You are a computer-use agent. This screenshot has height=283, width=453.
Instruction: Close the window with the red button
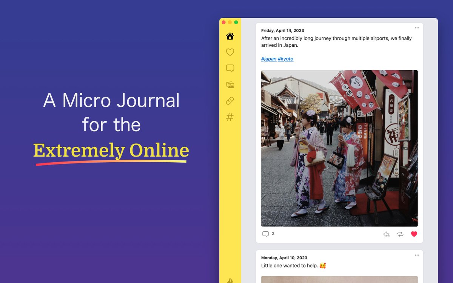[x=223, y=22]
